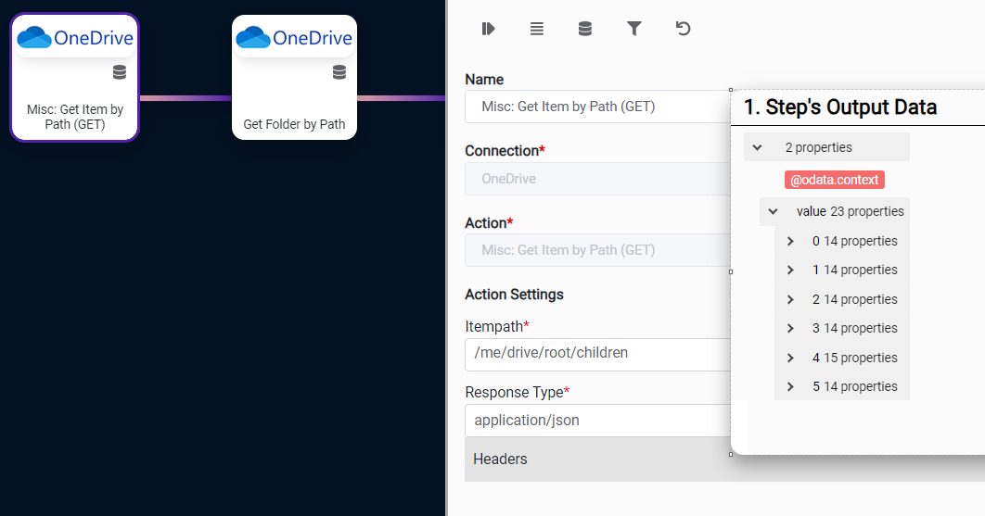This screenshot has width=985, height=516.
Task: Click database icon on Get Item node
Action: pos(120,72)
